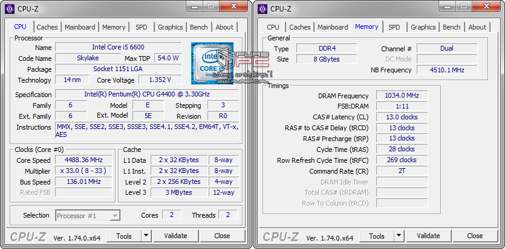
Task: Minimize the left CPU-Z window
Action: (x=194, y=6)
